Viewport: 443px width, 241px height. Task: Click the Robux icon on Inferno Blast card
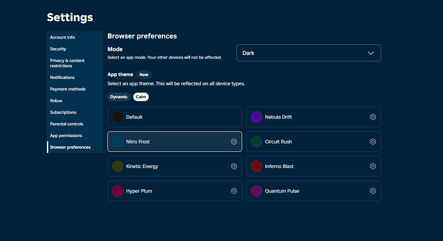pos(372,166)
